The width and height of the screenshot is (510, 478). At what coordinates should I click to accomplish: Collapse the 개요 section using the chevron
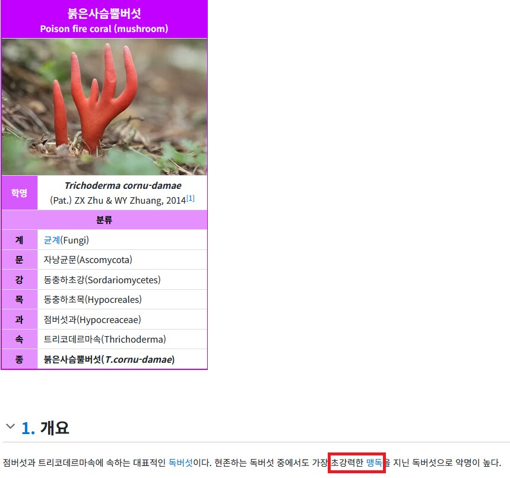click(x=10, y=426)
